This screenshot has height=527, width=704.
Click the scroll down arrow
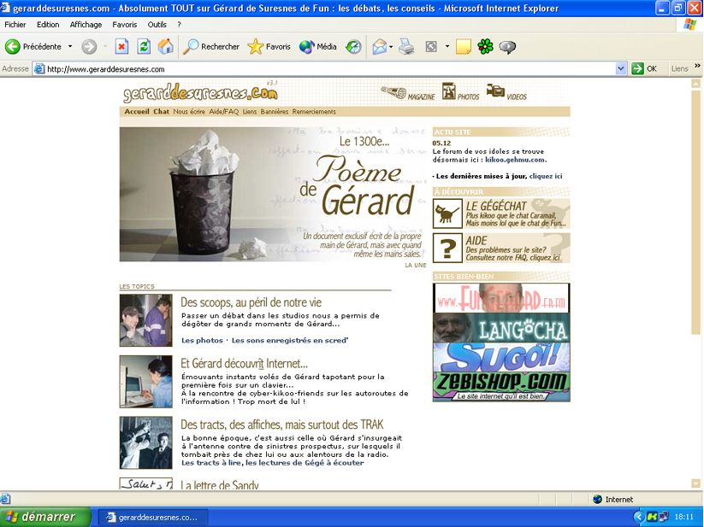point(696,483)
